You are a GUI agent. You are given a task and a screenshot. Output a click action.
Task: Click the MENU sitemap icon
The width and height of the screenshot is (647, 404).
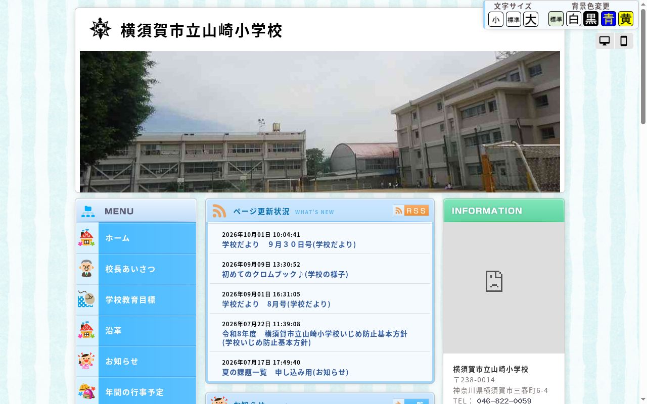click(88, 211)
